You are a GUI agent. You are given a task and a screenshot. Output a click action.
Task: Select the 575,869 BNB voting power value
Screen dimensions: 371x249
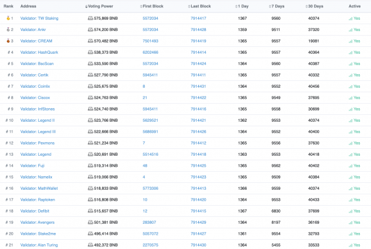106,18
